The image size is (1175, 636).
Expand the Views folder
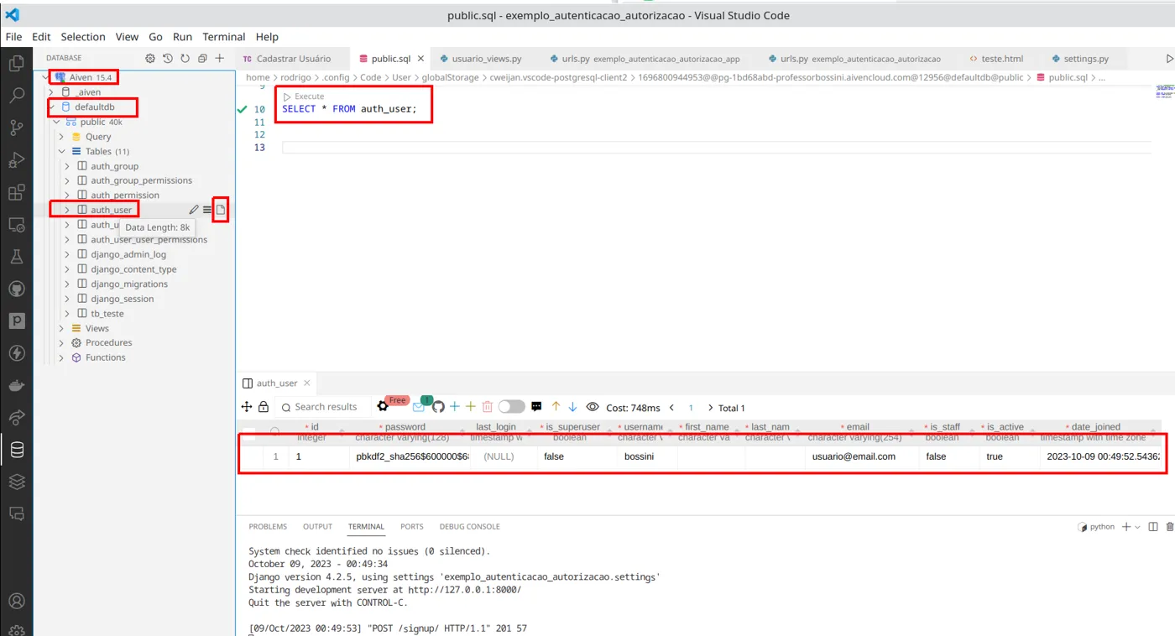click(x=62, y=328)
